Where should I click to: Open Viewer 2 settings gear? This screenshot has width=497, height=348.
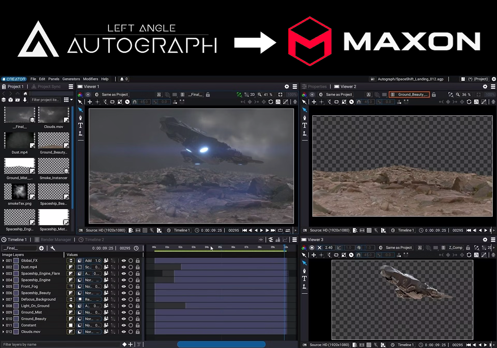(x=485, y=87)
